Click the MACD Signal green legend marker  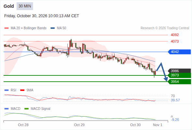coord(26,109)
